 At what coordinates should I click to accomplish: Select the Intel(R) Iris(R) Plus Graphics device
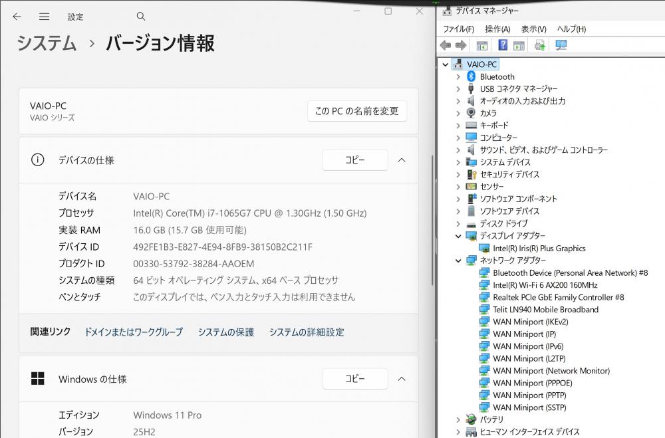(x=539, y=248)
